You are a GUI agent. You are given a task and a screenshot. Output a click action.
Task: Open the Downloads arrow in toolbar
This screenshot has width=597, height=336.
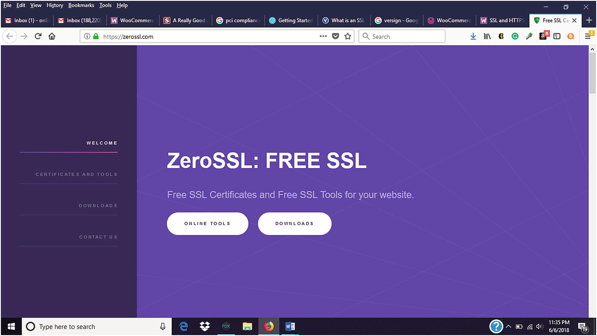coord(473,36)
